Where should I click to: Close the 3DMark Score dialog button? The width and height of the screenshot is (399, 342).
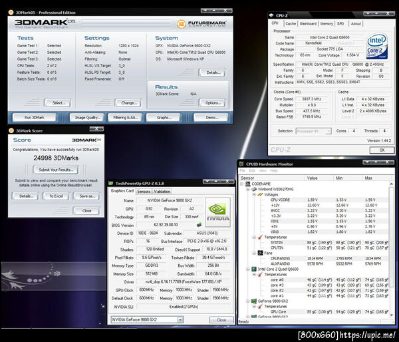tap(86, 211)
